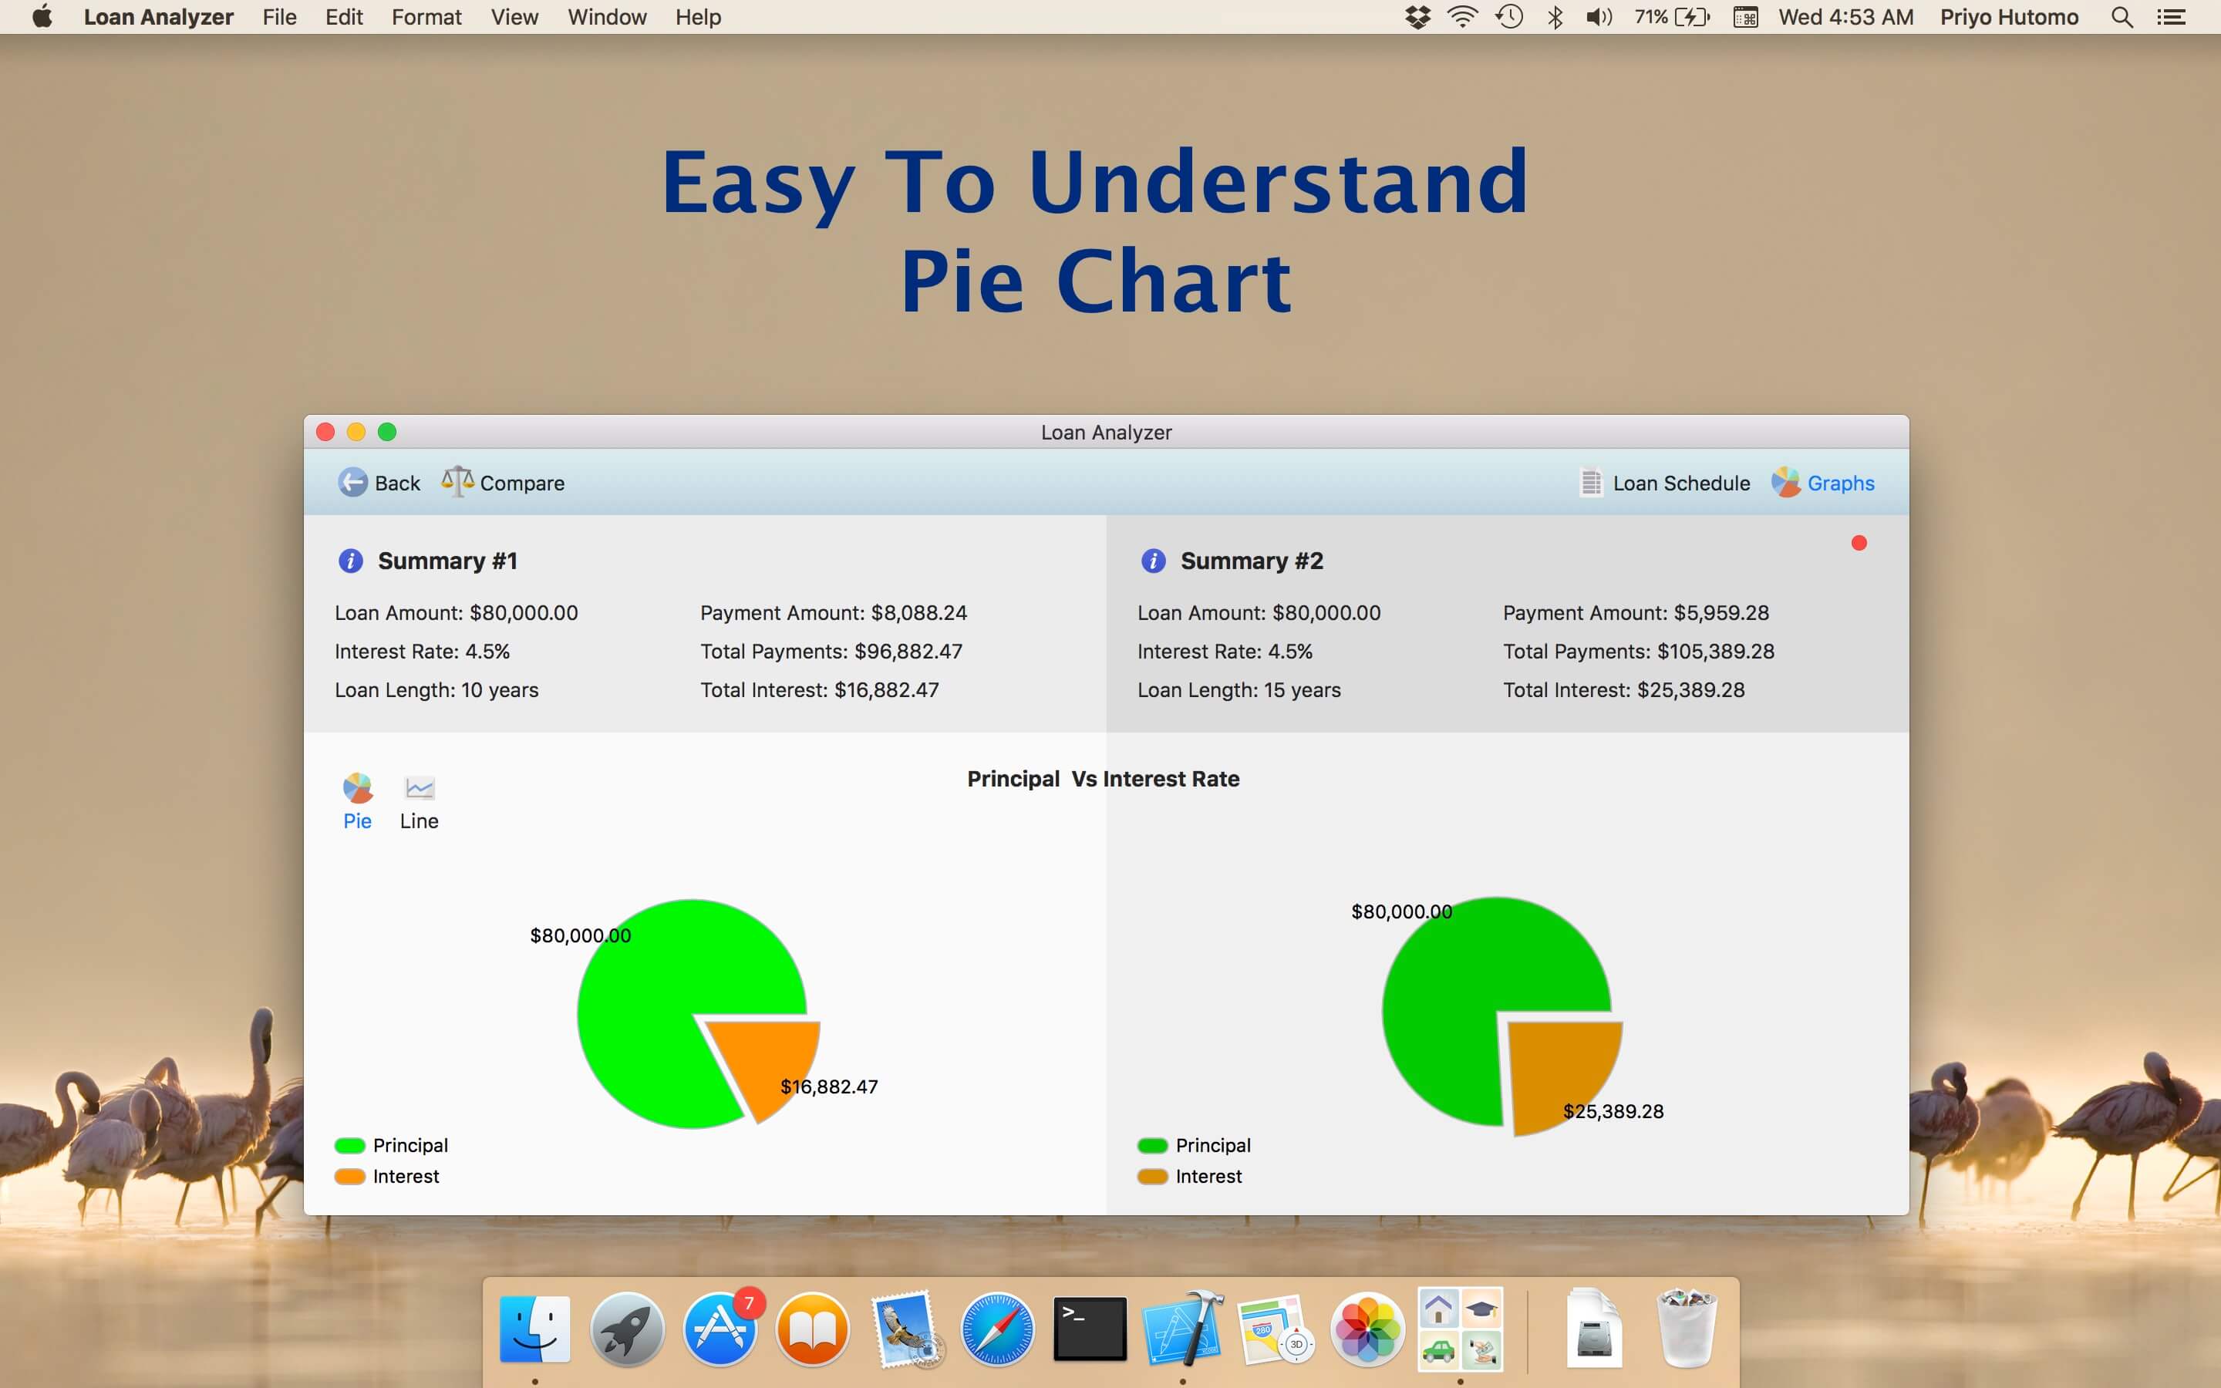The height and width of the screenshot is (1388, 2221).
Task: Click the Interest swatch in the right legend
Action: point(1152,1177)
